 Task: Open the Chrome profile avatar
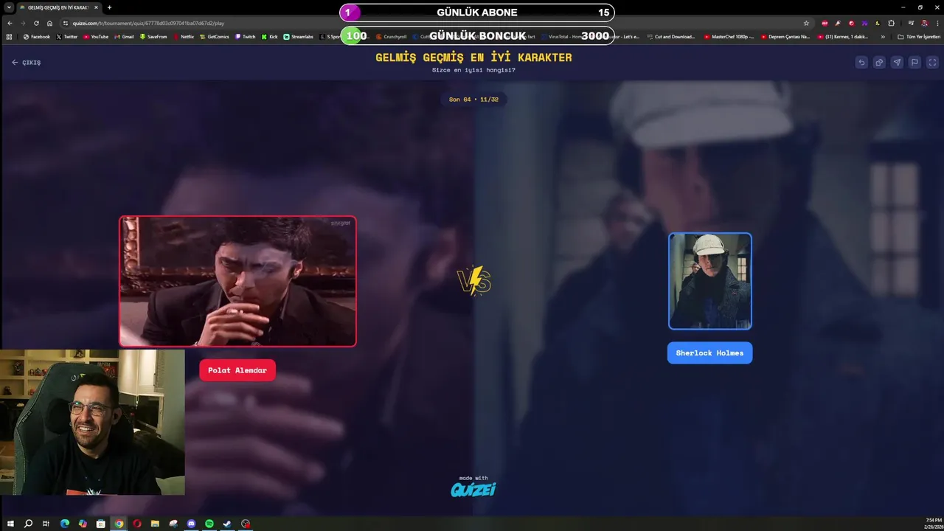pyautogui.click(x=924, y=23)
